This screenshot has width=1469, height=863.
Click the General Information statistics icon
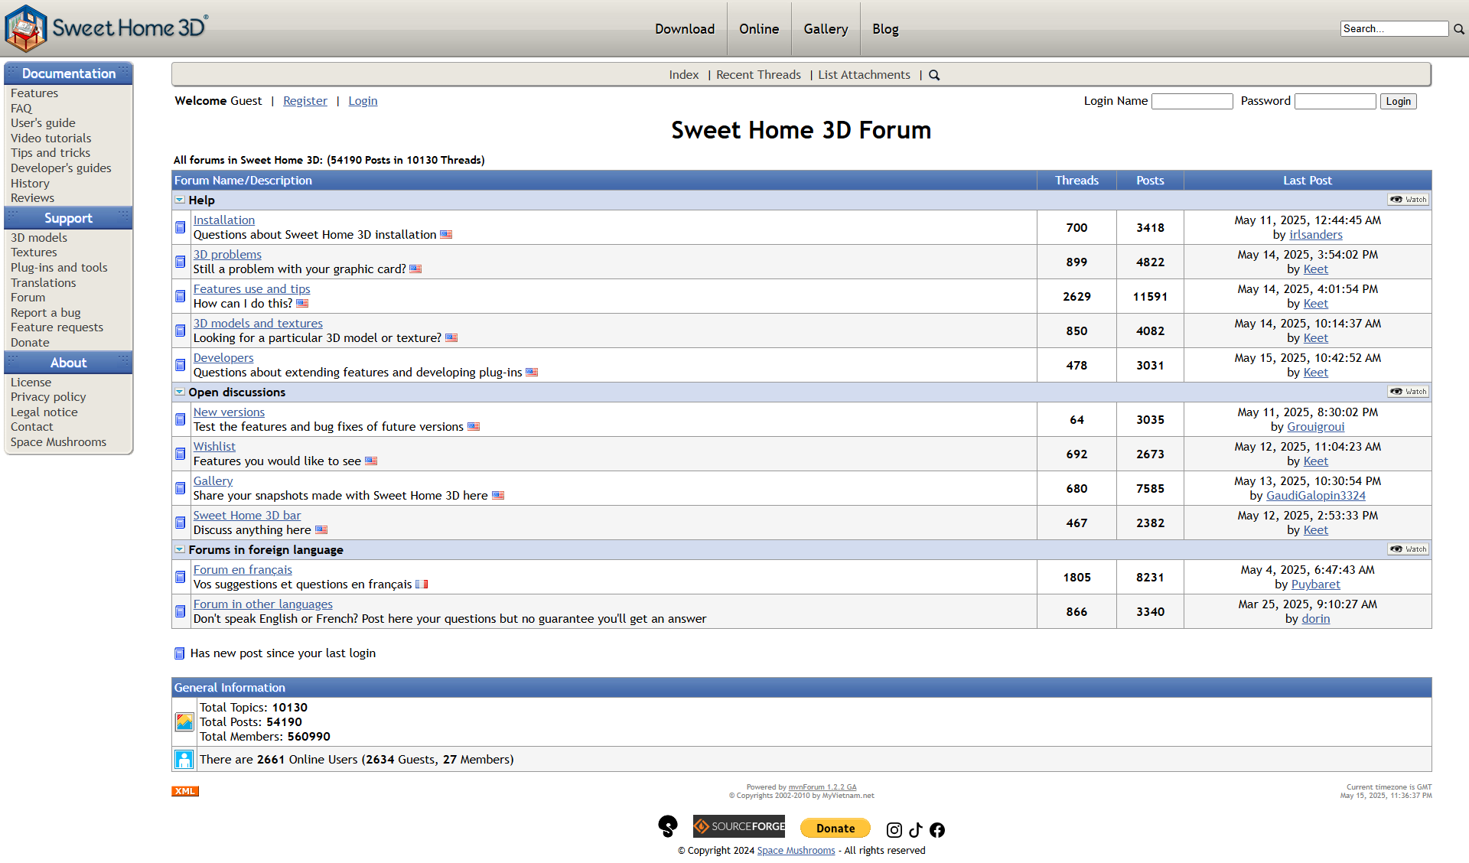184,721
